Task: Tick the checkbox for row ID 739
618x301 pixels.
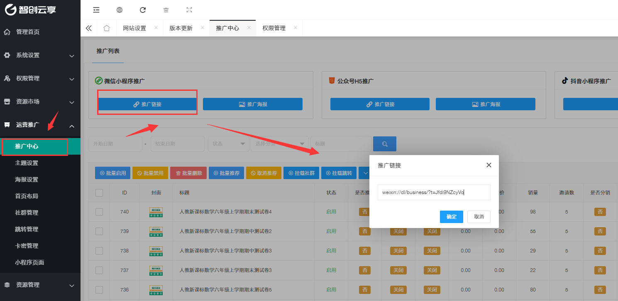Action: (99, 231)
